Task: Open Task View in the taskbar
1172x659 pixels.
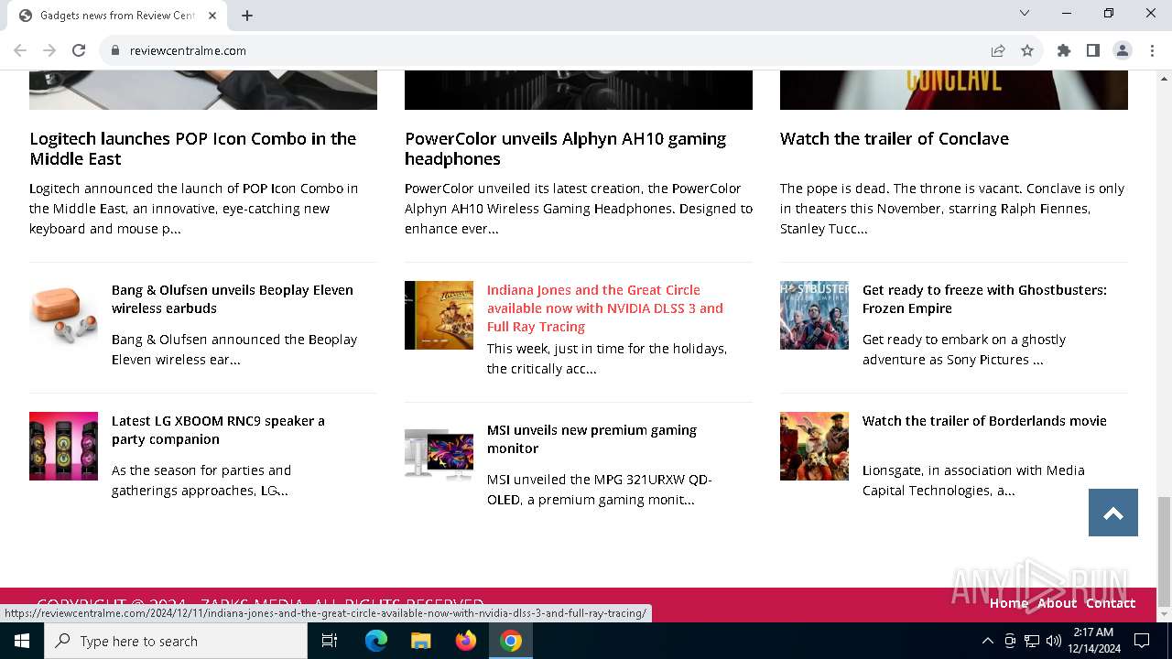Action: pos(330,641)
